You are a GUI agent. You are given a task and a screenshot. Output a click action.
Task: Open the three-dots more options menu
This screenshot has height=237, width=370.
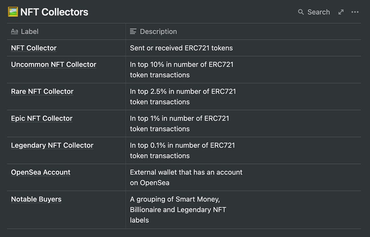pyautogui.click(x=355, y=12)
